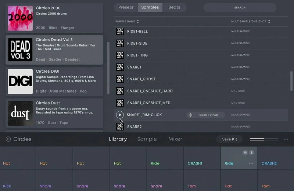294x191 pixels.
Task: Open the Library view
Action: [118, 139]
